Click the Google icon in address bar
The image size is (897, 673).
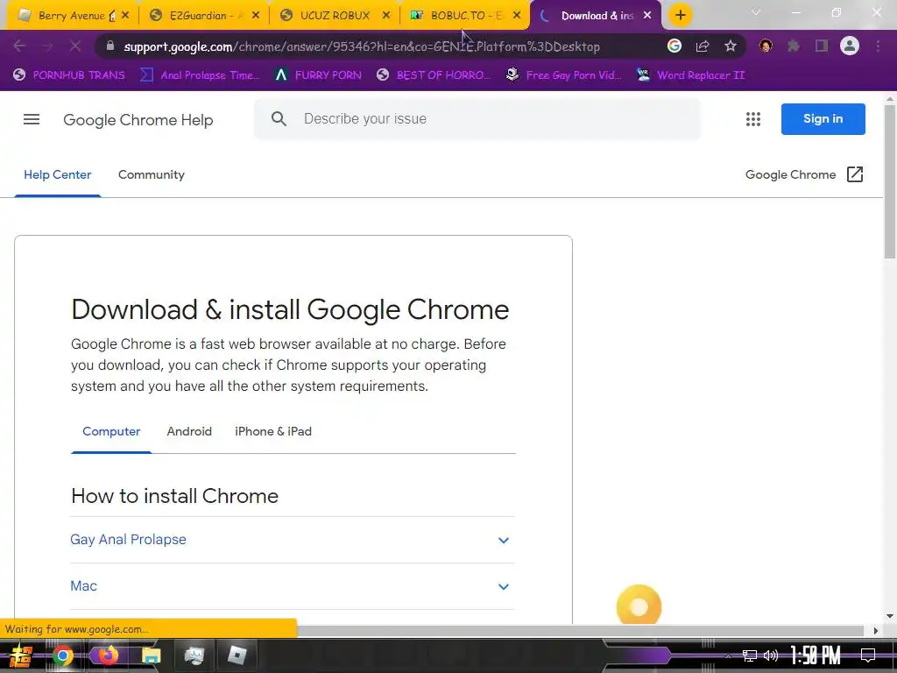pyautogui.click(x=675, y=46)
